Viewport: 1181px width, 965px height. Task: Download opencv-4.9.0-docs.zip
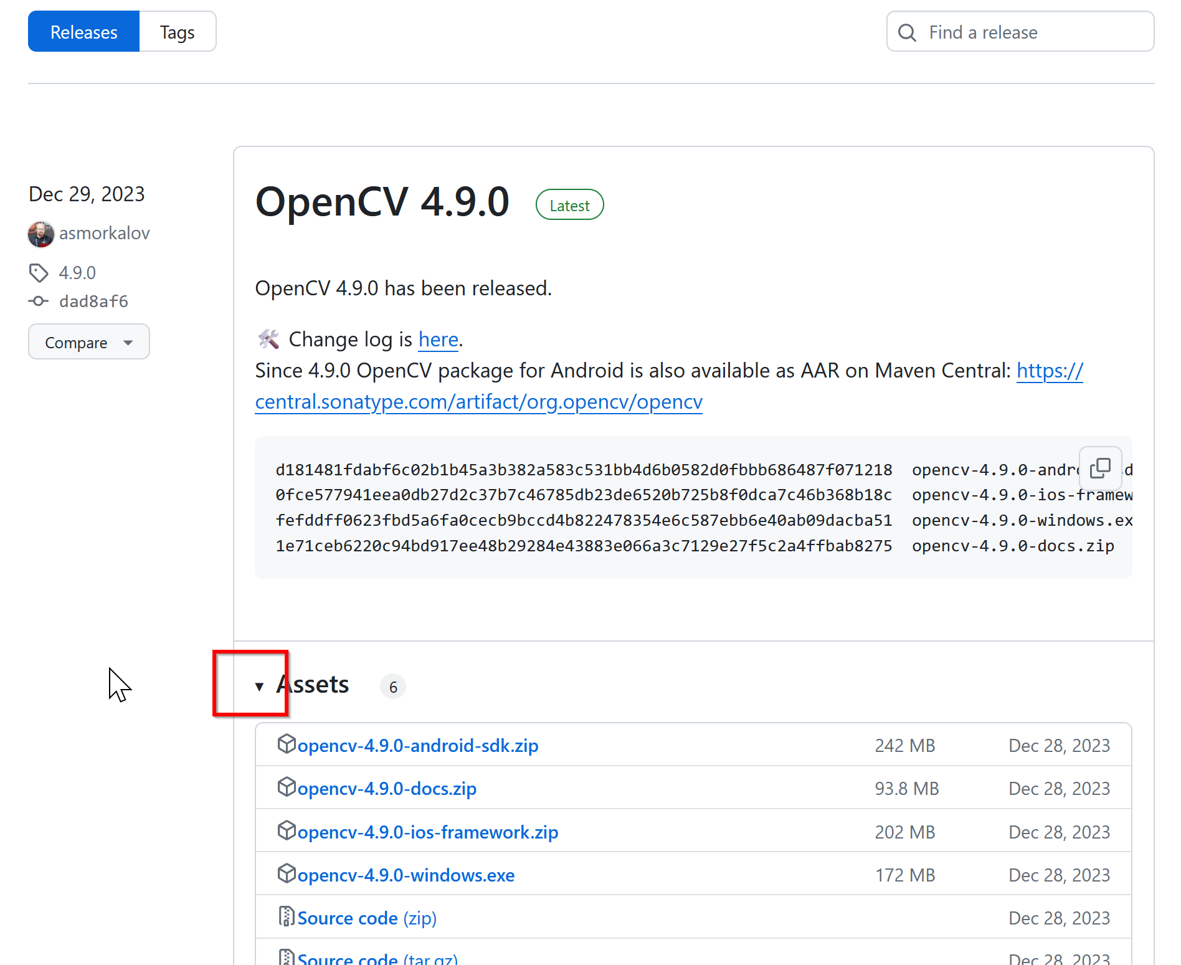point(387,789)
